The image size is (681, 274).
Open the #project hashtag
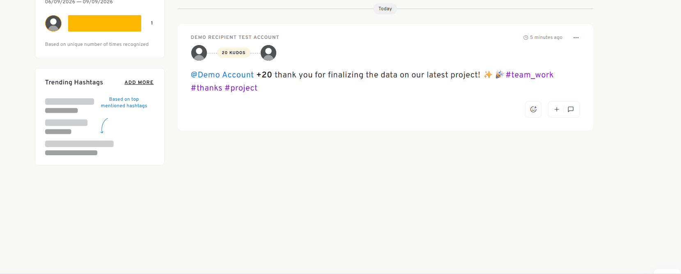(x=241, y=88)
